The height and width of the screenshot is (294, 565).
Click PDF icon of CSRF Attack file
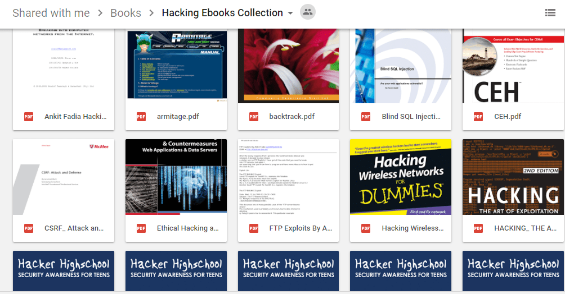click(29, 228)
